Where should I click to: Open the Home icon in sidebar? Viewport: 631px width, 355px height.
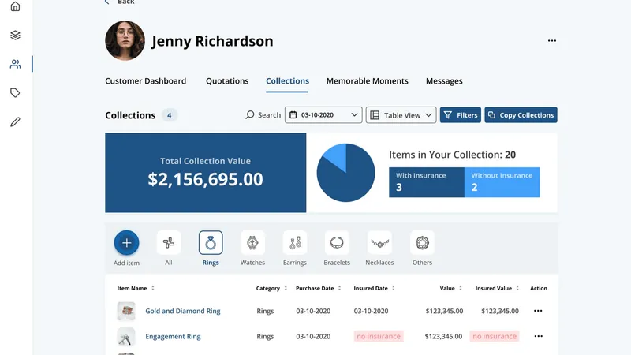tap(15, 6)
